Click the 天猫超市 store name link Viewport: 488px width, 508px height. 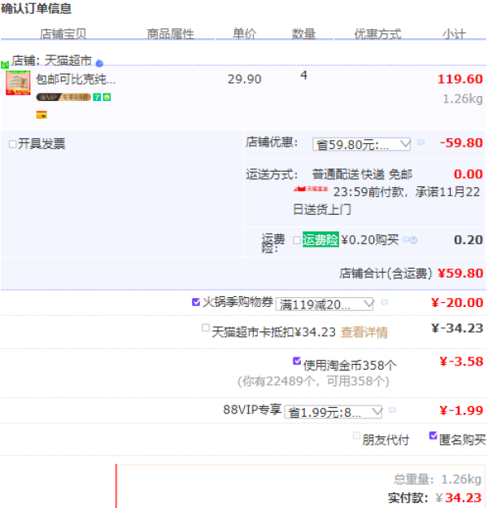click(x=68, y=60)
